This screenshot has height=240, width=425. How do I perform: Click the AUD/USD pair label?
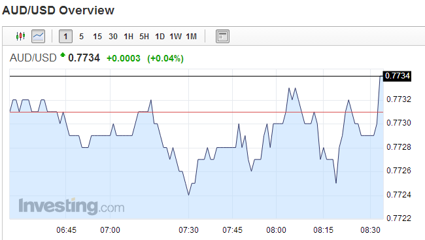point(33,58)
